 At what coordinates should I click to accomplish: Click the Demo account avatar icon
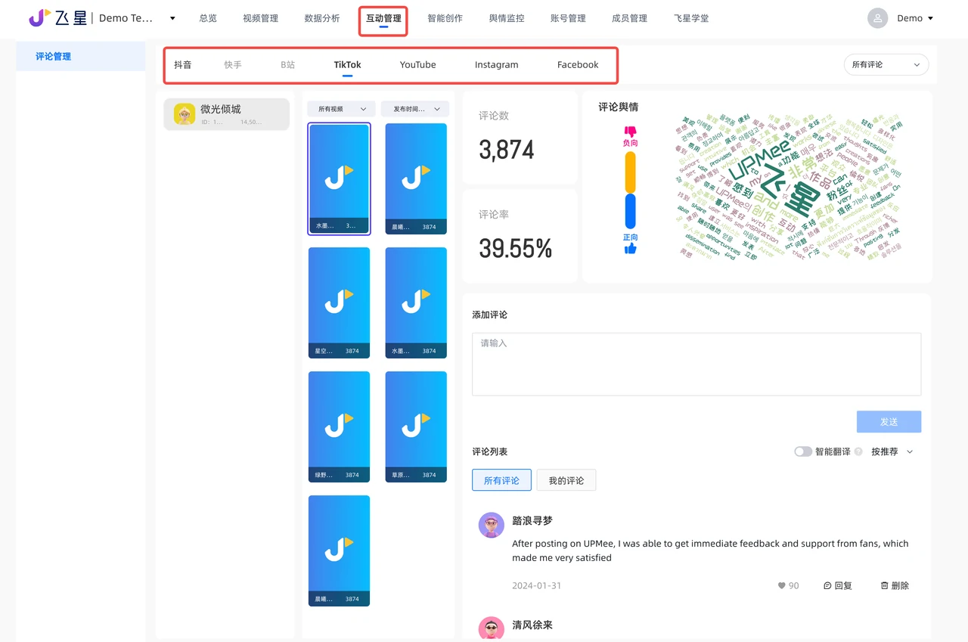877,17
